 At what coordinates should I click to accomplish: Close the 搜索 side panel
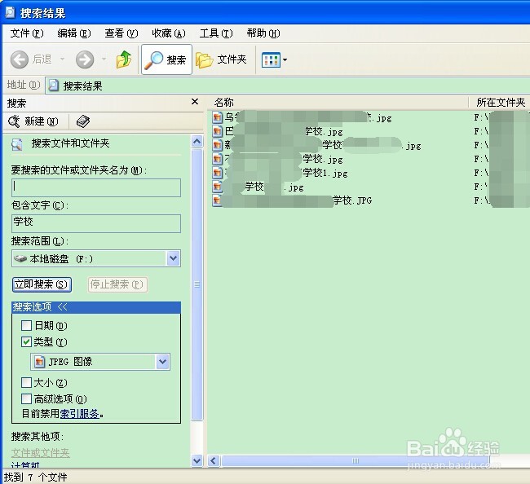195,102
